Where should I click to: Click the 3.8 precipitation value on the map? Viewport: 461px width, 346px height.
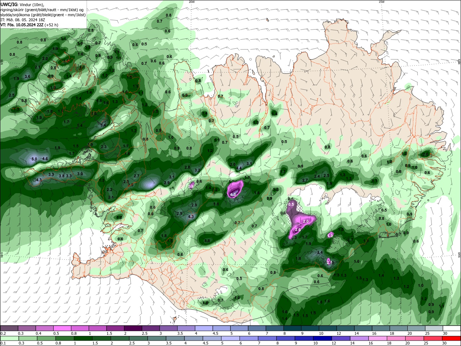click(x=62, y=176)
